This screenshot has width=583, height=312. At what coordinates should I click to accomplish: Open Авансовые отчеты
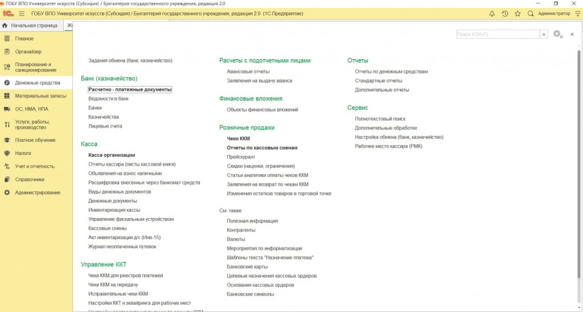pos(248,71)
